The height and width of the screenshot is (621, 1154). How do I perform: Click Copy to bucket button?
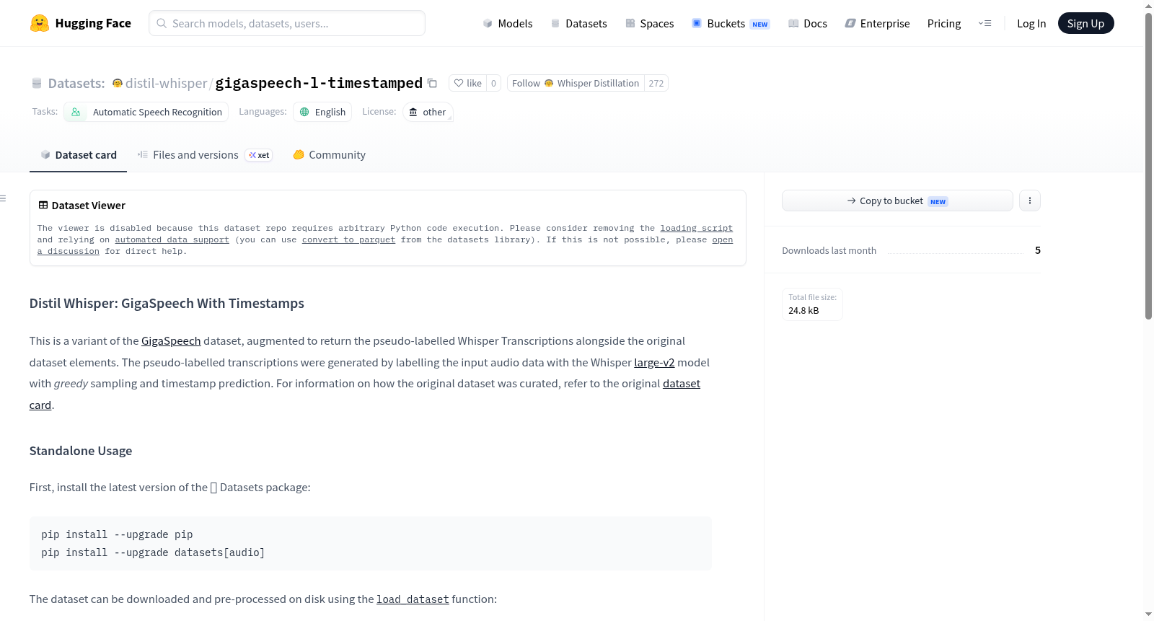click(x=897, y=201)
